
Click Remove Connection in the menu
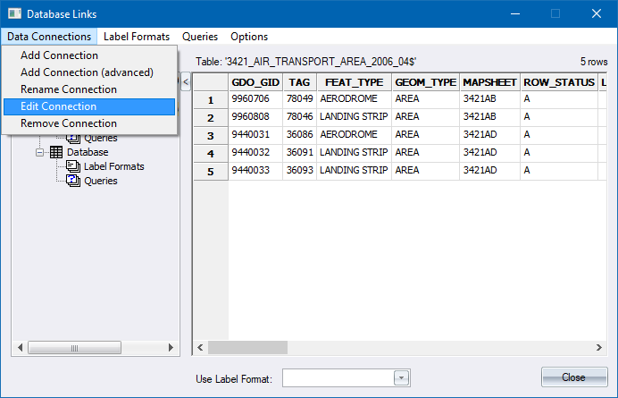[x=68, y=123]
